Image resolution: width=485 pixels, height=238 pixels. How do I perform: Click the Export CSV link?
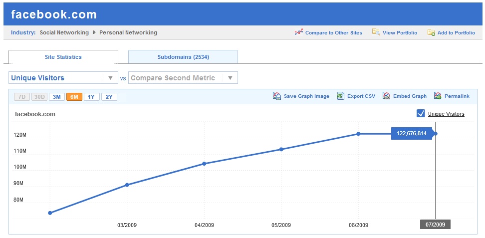[361, 96]
